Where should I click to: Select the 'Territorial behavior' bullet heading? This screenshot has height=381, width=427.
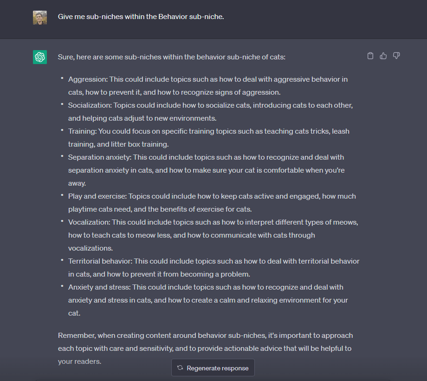pos(99,261)
